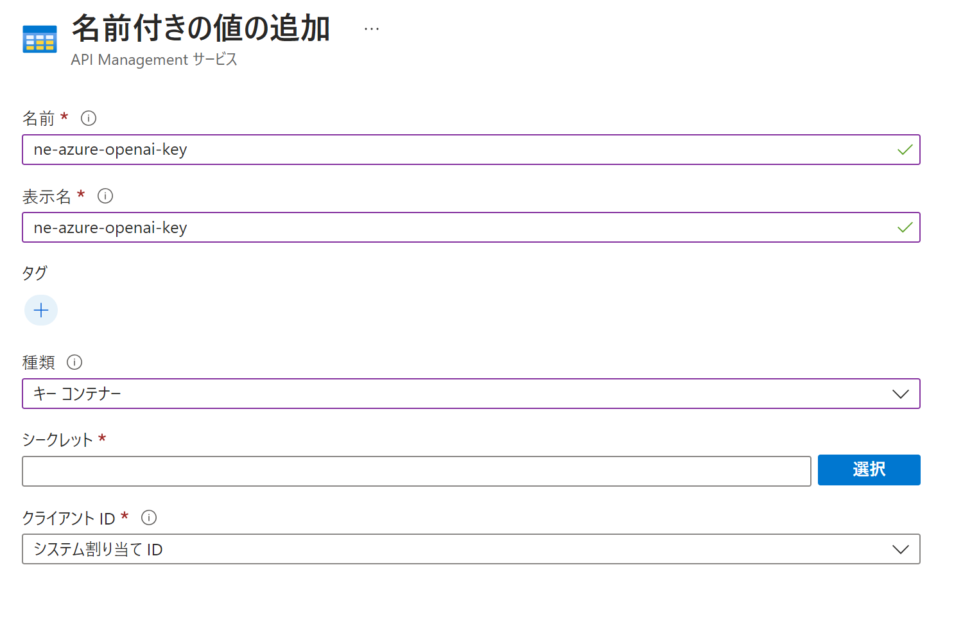Click the API Management named values icon
The width and height of the screenshot is (963, 626).
coord(40,40)
